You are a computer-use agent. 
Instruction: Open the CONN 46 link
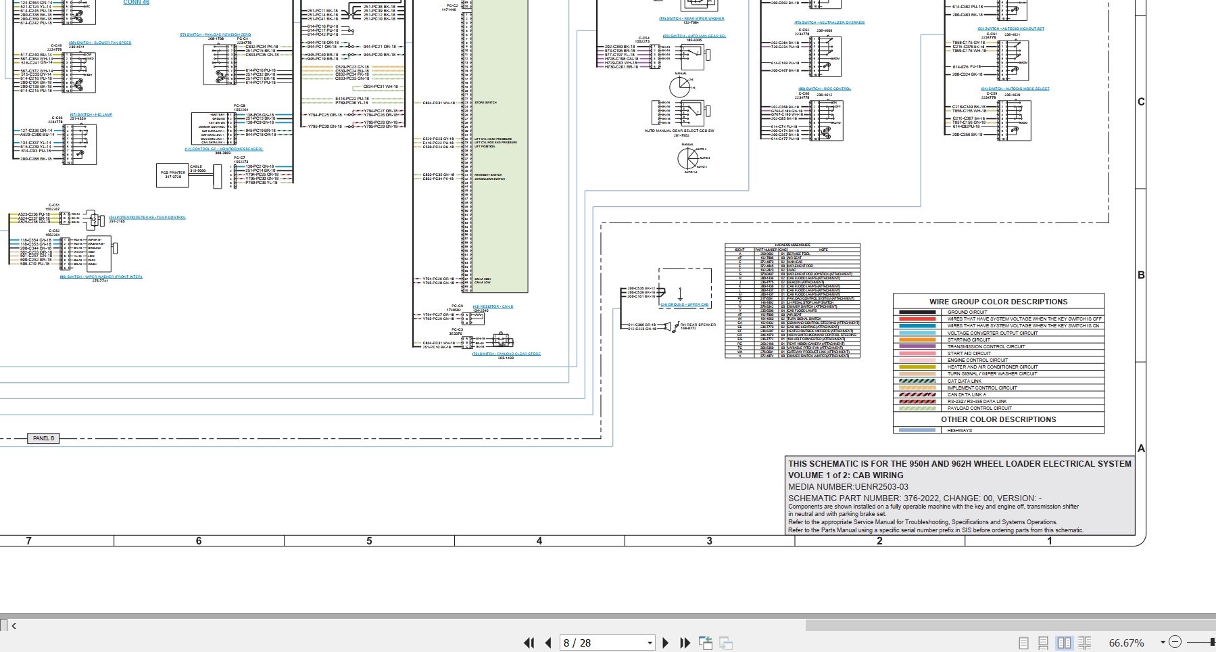(136, 3)
